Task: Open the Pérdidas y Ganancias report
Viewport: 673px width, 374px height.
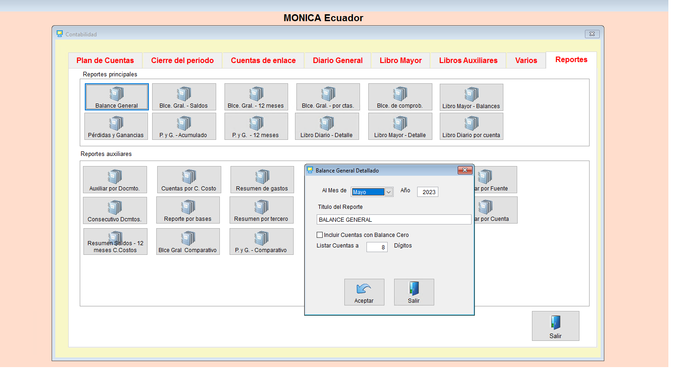Action: pos(116,126)
